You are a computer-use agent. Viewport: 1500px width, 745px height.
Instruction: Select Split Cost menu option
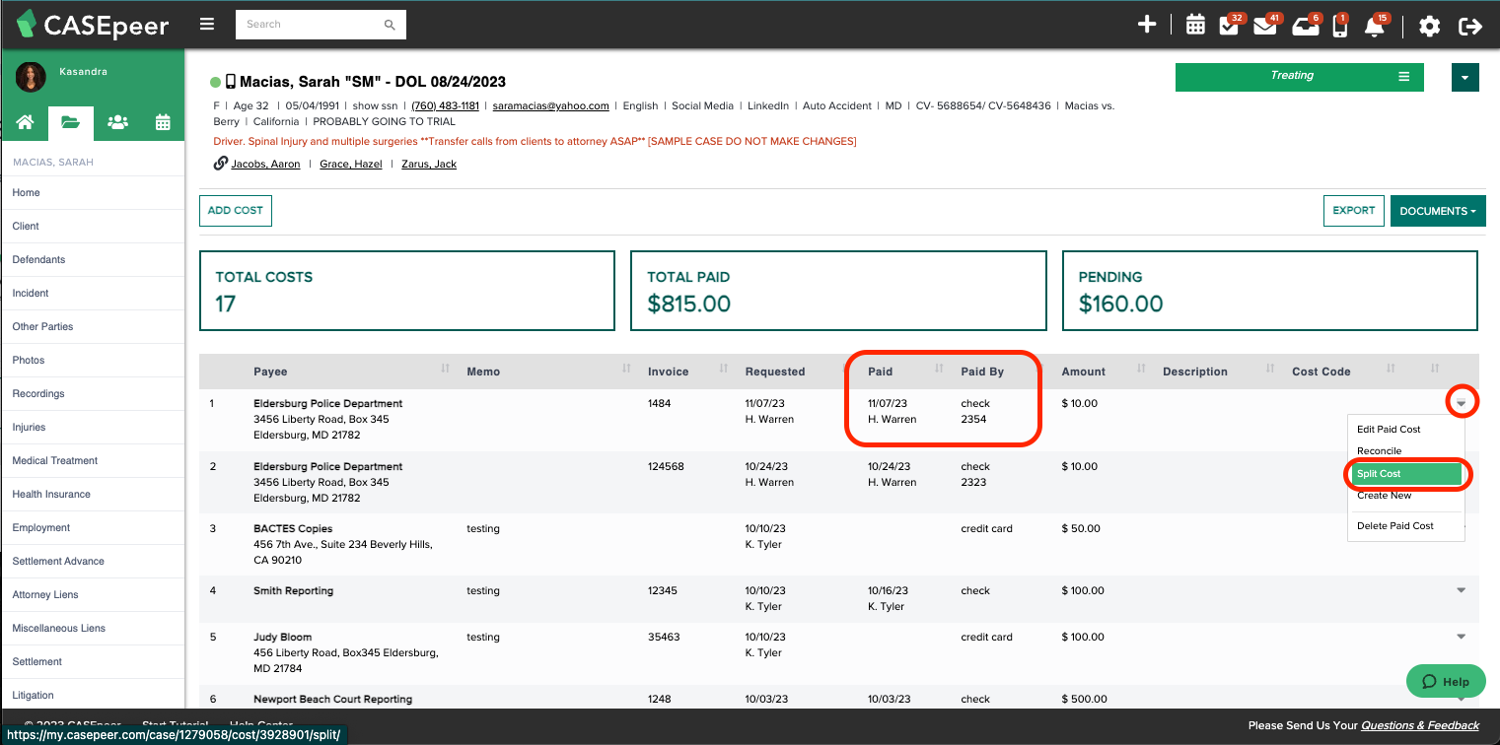1406,474
